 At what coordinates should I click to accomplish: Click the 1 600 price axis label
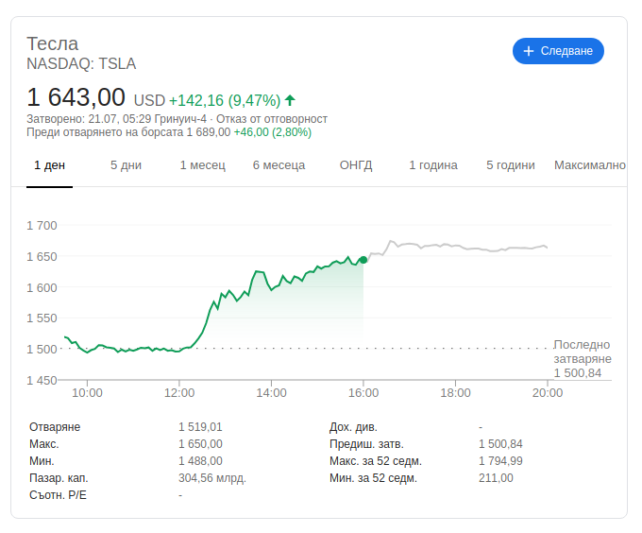click(42, 288)
